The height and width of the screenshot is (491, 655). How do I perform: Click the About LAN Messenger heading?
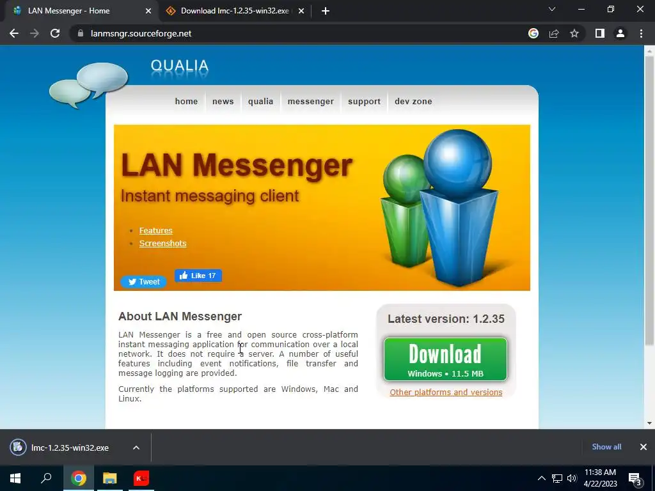pyautogui.click(x=180, y=316)
